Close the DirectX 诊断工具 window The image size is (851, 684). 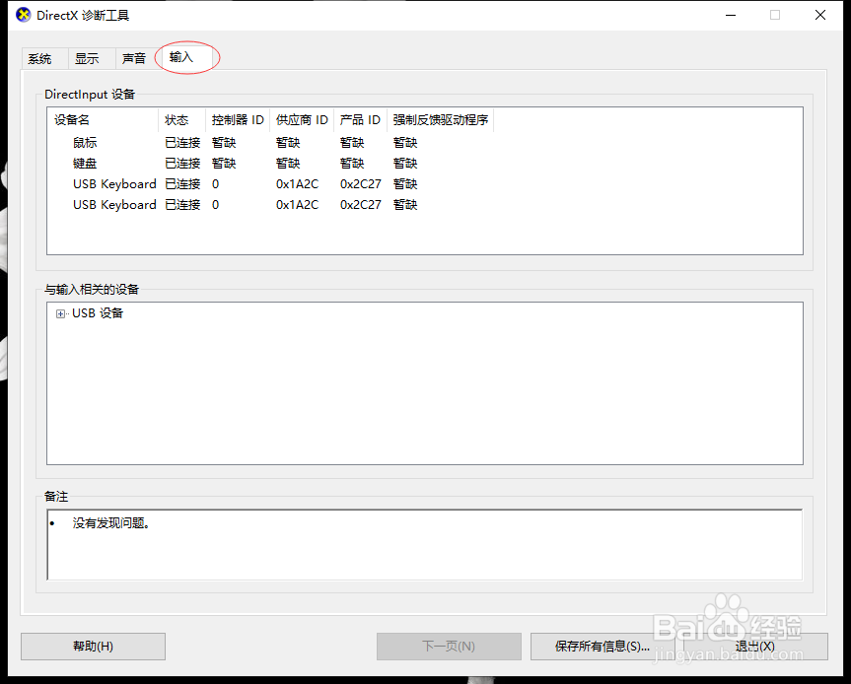(x=820, y=15)
